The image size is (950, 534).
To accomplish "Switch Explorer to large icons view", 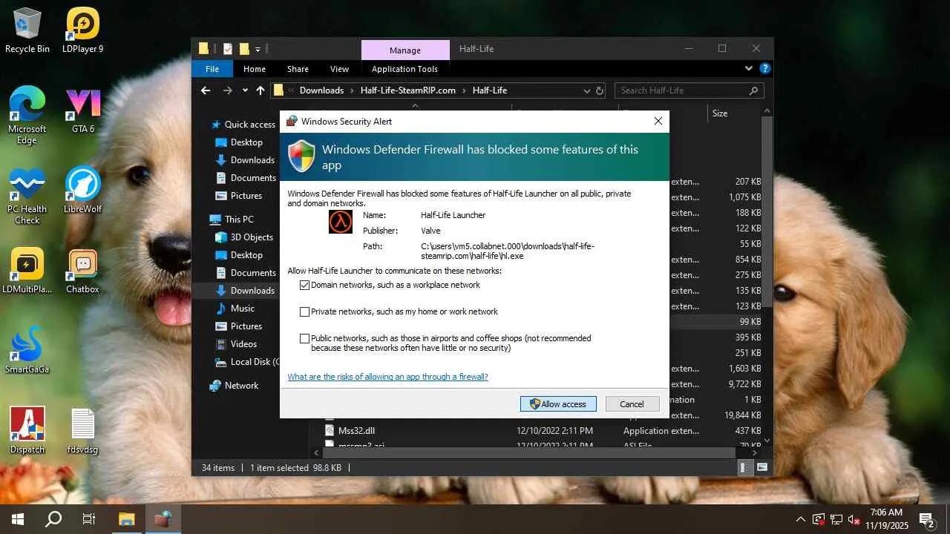I will pyautogui.click(x=761, y=468).
